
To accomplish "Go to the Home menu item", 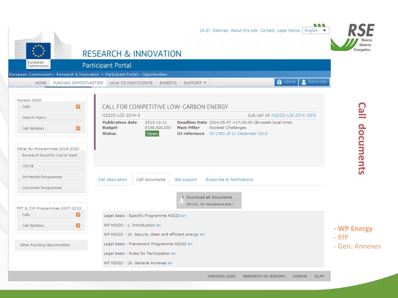I will pyautogui.click(x=40, y=83).
